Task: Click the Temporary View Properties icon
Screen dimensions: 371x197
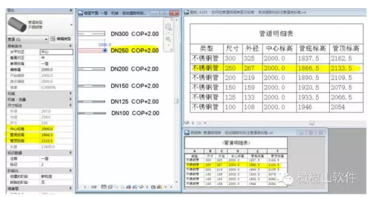Action: pyautogui.click(x=153, y=187)
